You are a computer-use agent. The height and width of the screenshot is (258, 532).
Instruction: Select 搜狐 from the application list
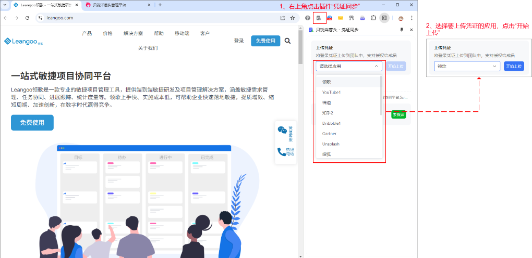pos(348,154)
